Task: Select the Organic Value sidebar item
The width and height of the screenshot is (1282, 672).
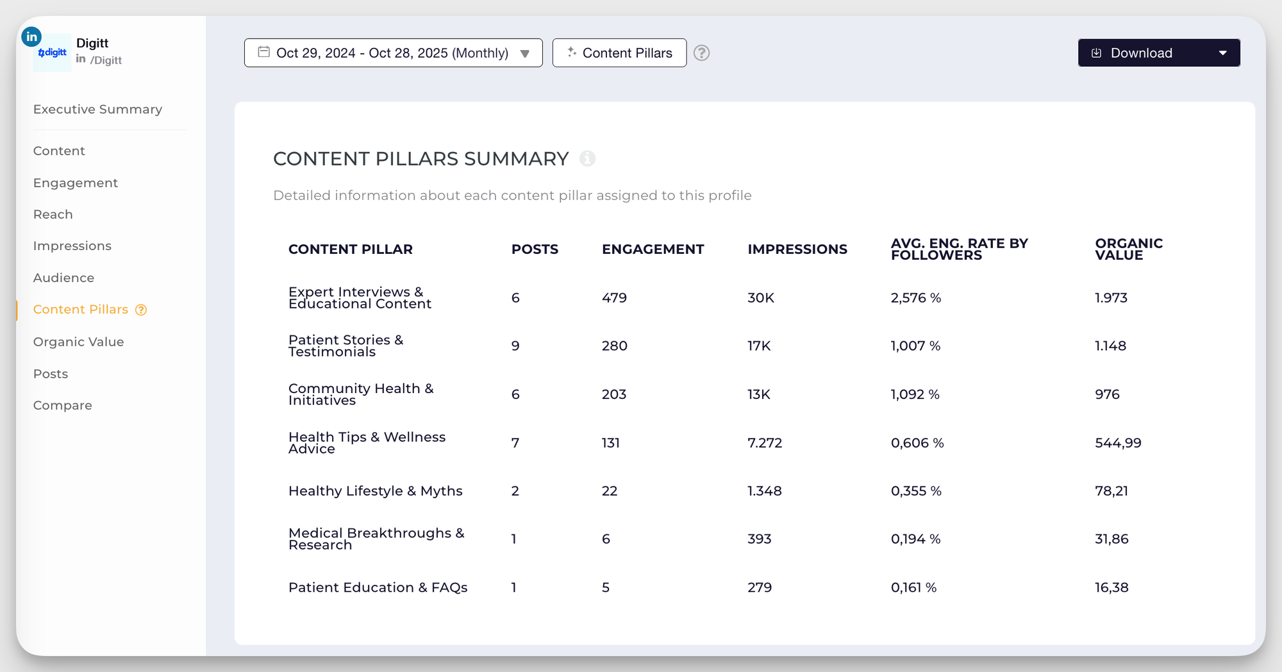Action: tap(78, 342)
